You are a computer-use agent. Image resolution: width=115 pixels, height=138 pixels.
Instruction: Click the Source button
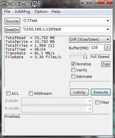pos(12,21)
